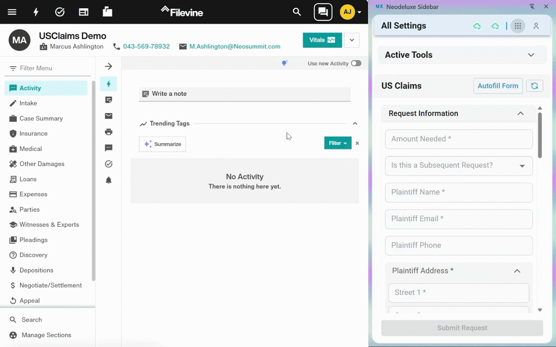Pin the Neodeluxe Sidebar
Image resolution: width=556 pixels, height=347 pixels.
tap(532, 7)
